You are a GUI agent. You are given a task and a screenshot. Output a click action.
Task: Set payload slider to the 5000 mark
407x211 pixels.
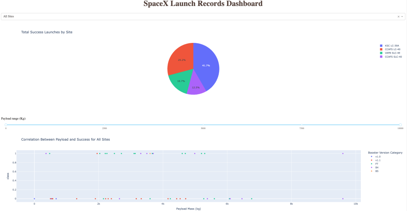(x=203, y=125)
